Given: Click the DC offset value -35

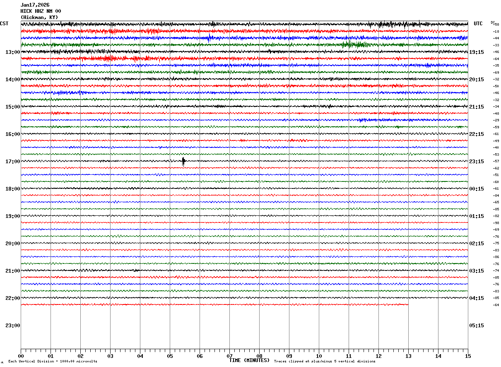Looking at the screenshot, I should pyautogui.click(x=496, y=65).
